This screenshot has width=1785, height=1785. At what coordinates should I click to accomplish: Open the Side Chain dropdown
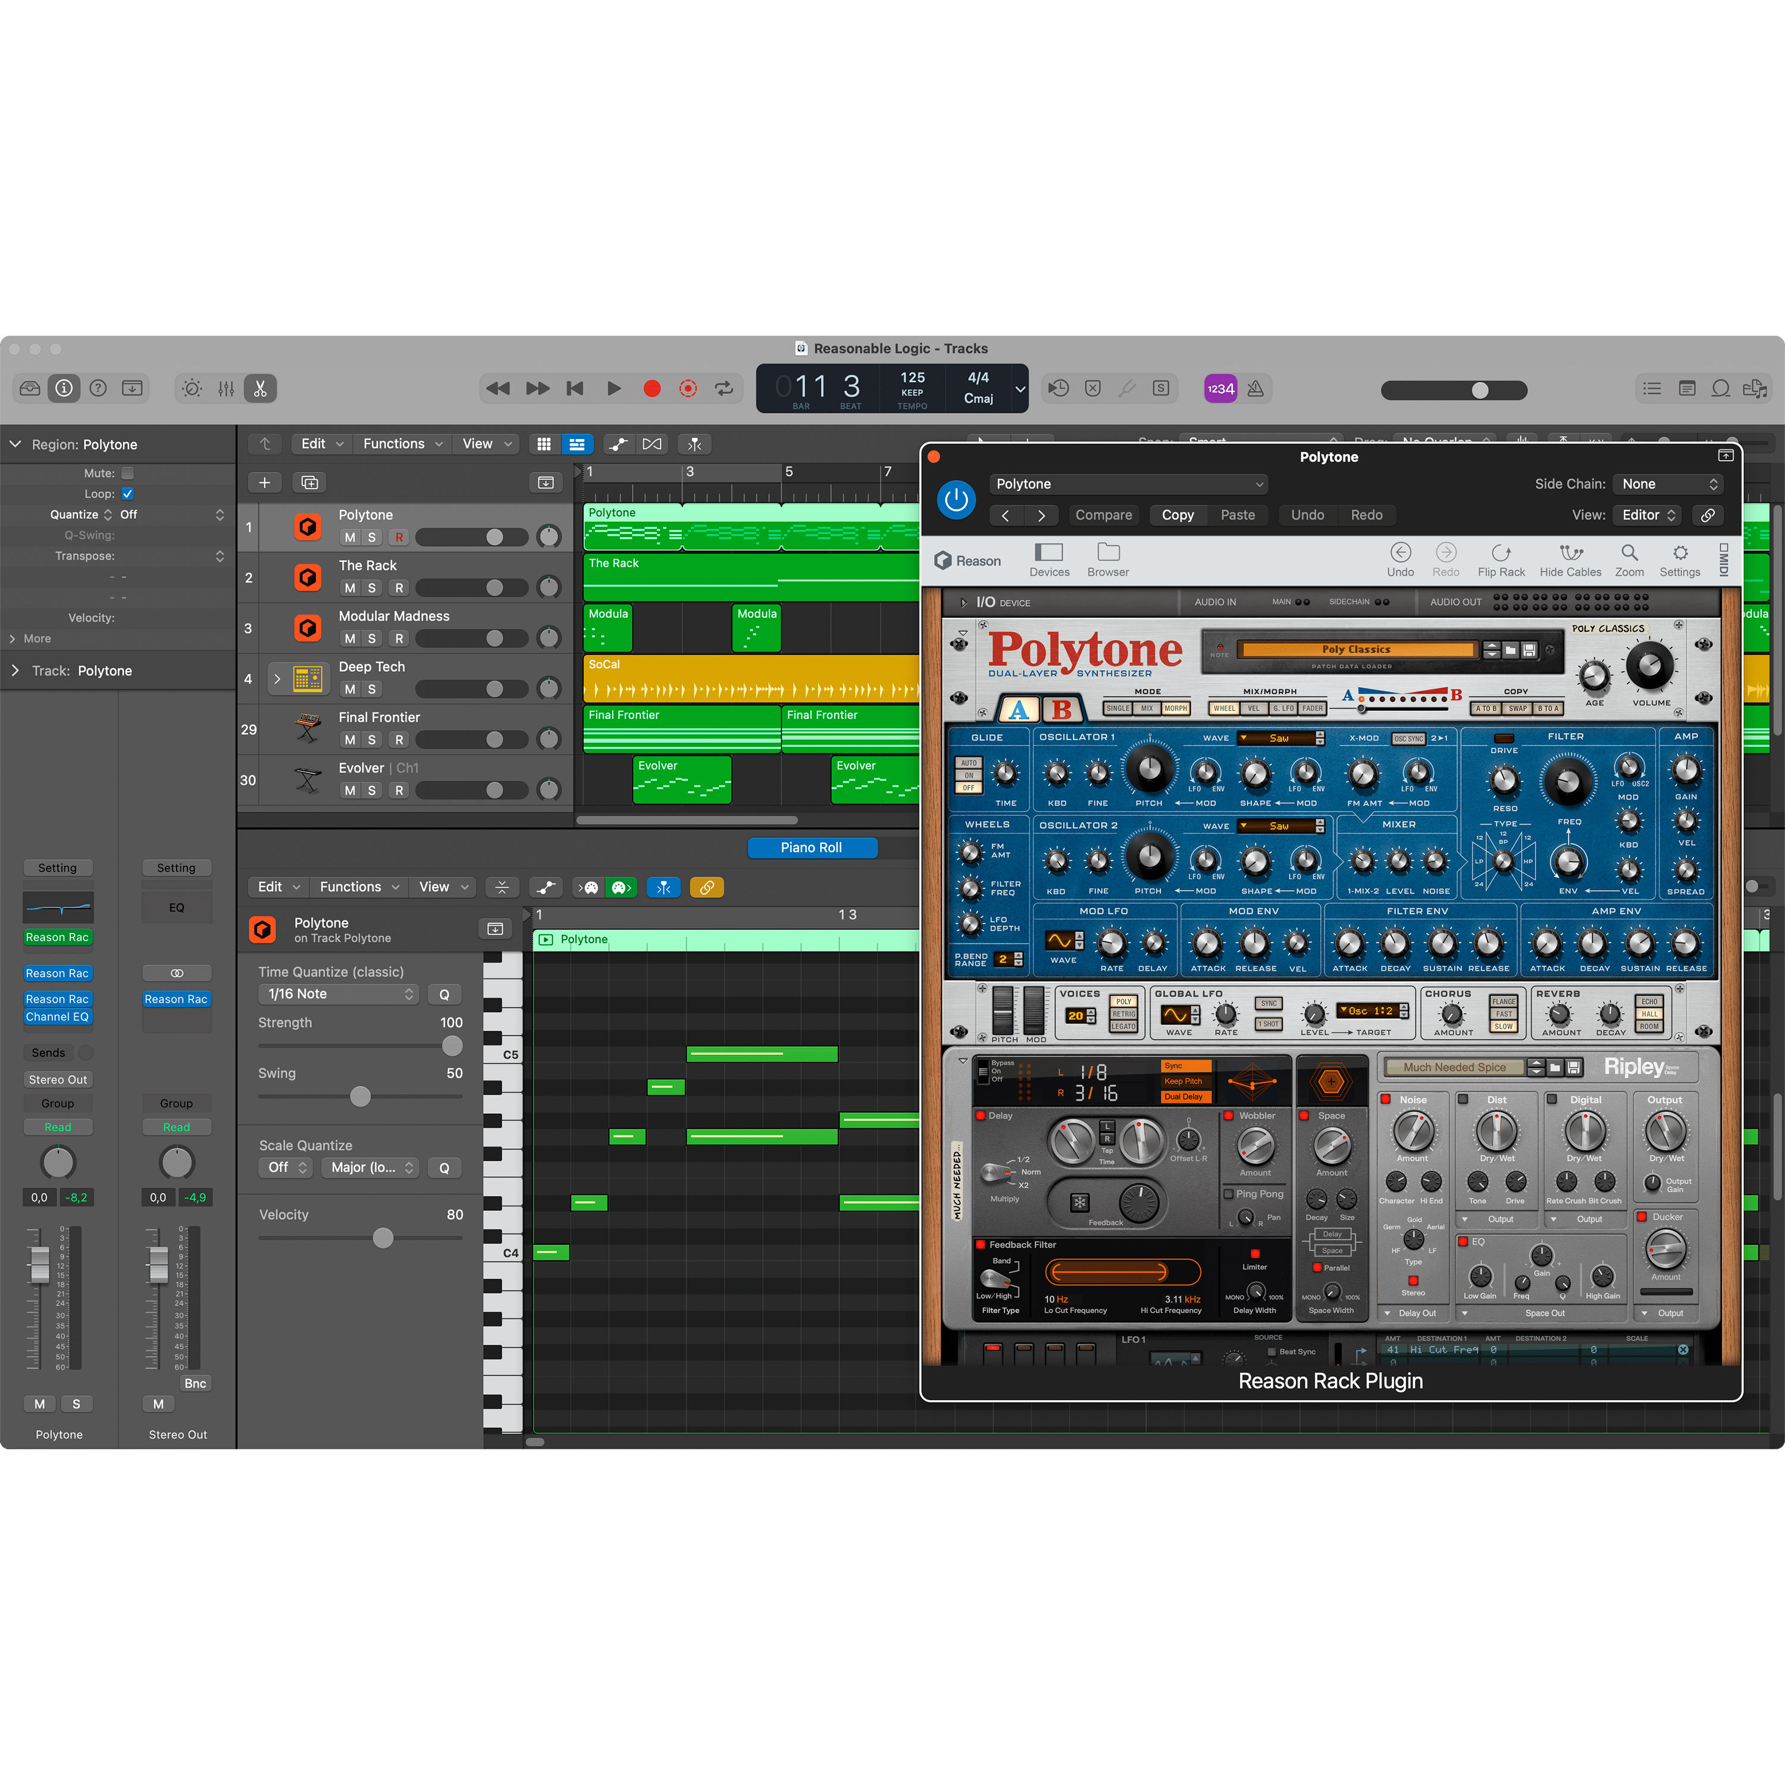[x=1668, y=483]
